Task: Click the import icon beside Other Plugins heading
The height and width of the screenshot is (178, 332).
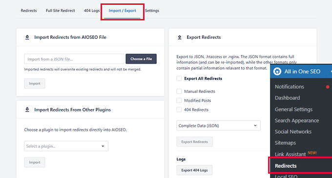Action: click(27, 109)
